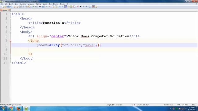The height and width of the screenshot is (111, 198).
Task: Toggle synchronized vertical scrolling icon
Action: pos(53,6)
